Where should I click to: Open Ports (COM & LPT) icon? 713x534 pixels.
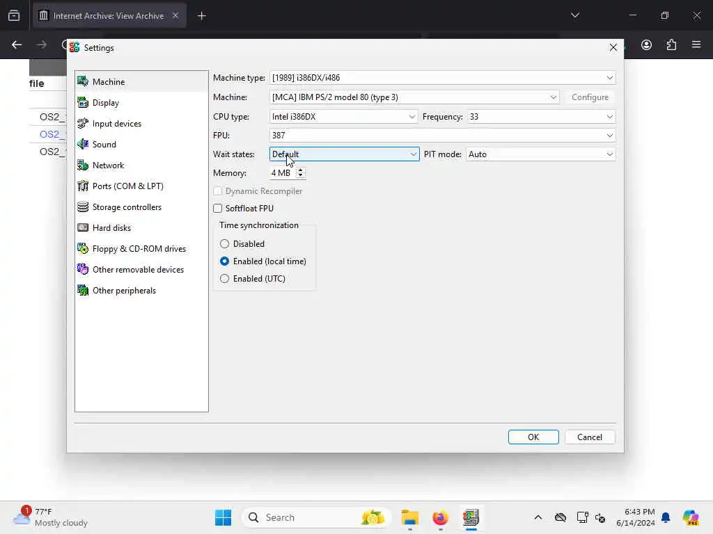(x=83, y=186)
